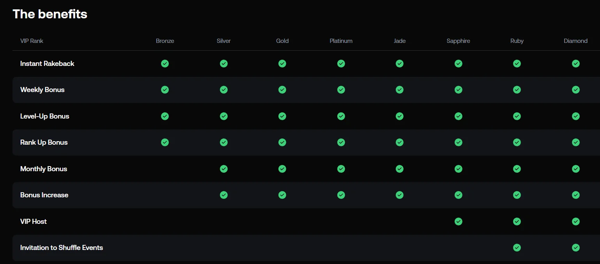Select the Shuffle Events invitation checkmark for Diamond

click(576, 248)
